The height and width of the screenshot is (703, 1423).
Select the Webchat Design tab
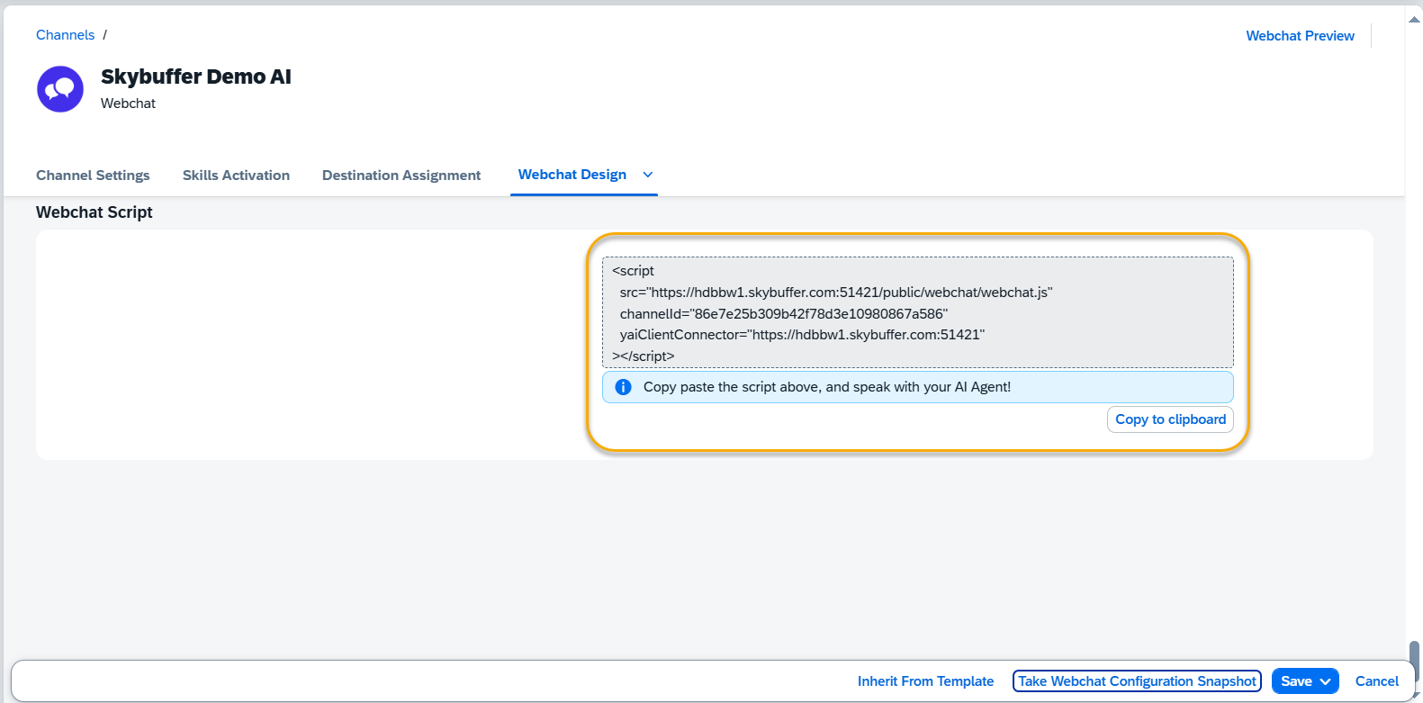[x=572, y=175]
